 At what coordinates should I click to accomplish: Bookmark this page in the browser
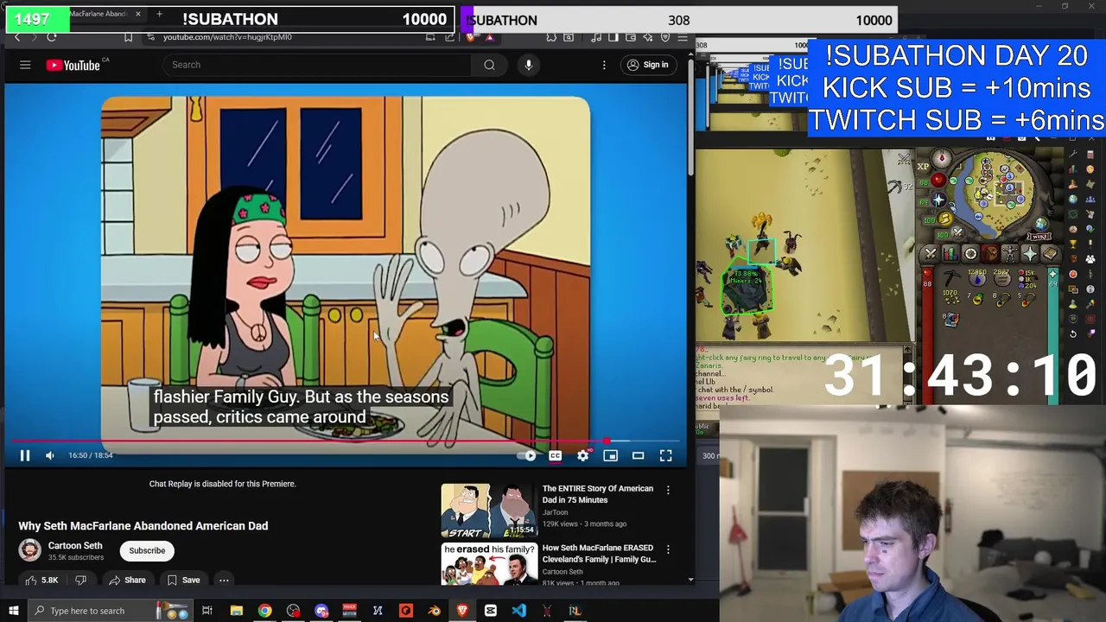[x=128, y=37]
